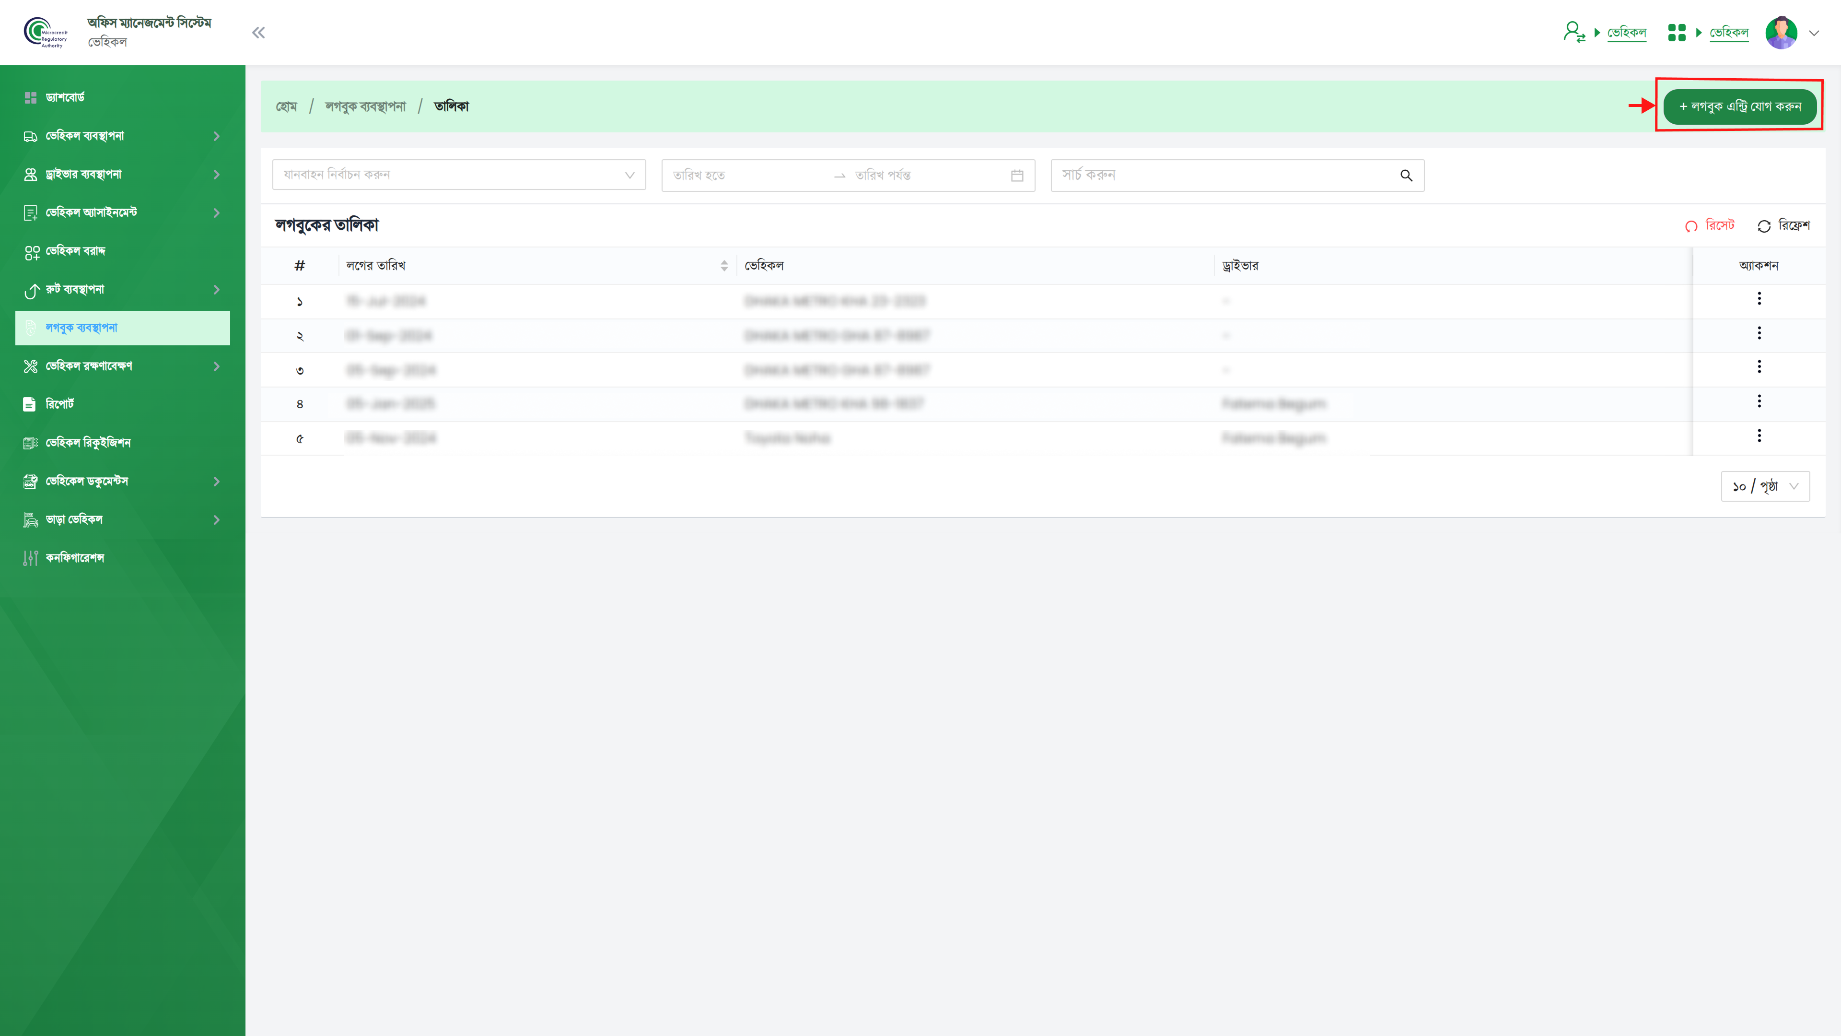Click the কনফিগারেশন sliders icon

(30, 558)
